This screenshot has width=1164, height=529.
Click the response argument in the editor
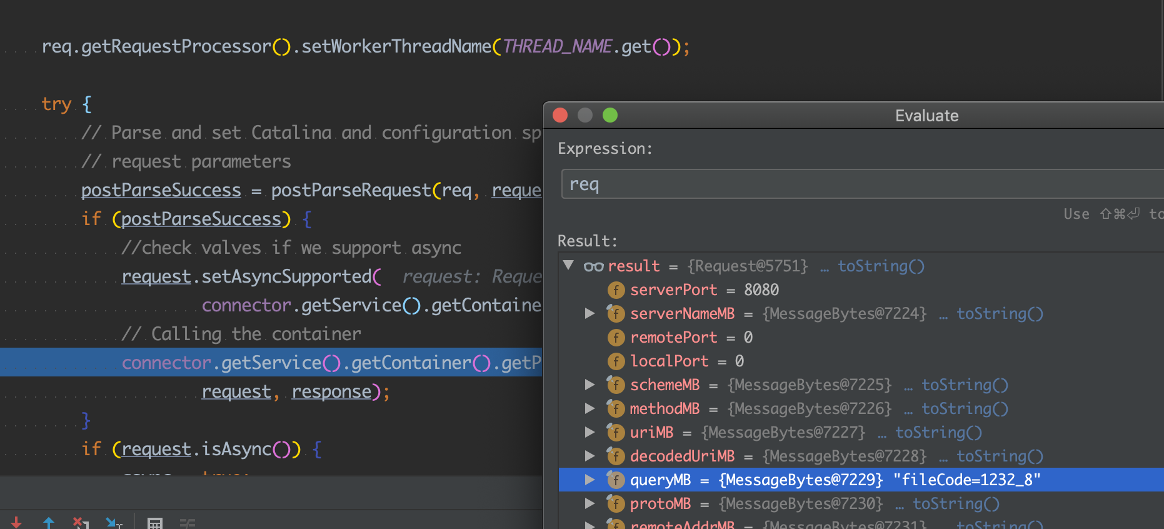point(332,392)
